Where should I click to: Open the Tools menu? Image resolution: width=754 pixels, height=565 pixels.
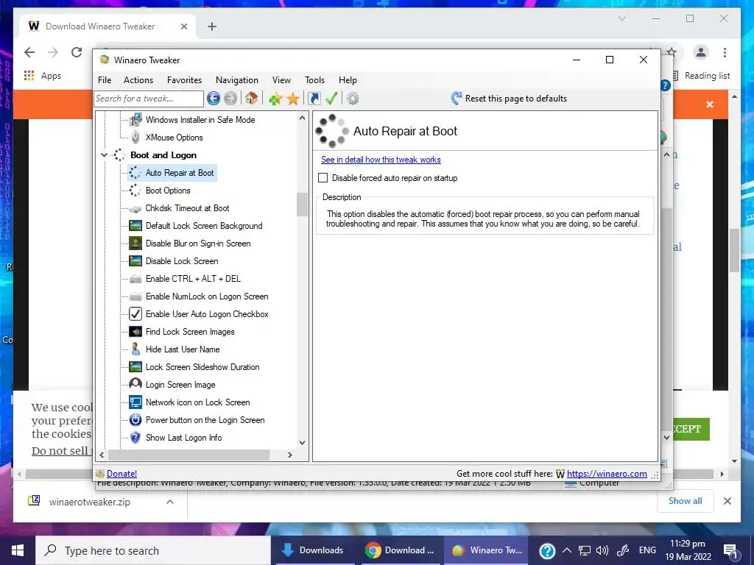tap(314, 80)
